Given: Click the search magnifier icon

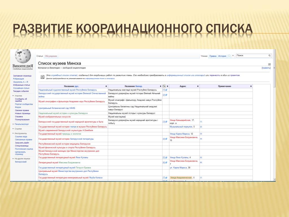Looking at the screenshot, I should click(270, 55).
